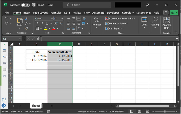
Task: Open the Name Box dropdown arrow
Action: click(20, 39)
